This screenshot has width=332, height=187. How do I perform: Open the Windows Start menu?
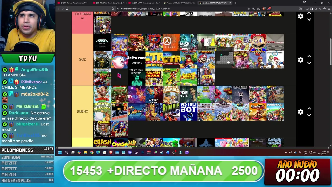point(60,152)
